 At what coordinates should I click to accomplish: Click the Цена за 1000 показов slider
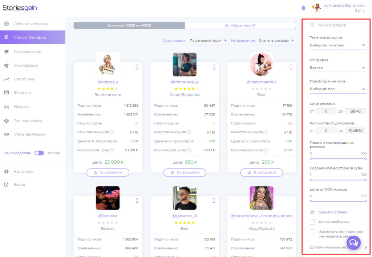(338, 201)
